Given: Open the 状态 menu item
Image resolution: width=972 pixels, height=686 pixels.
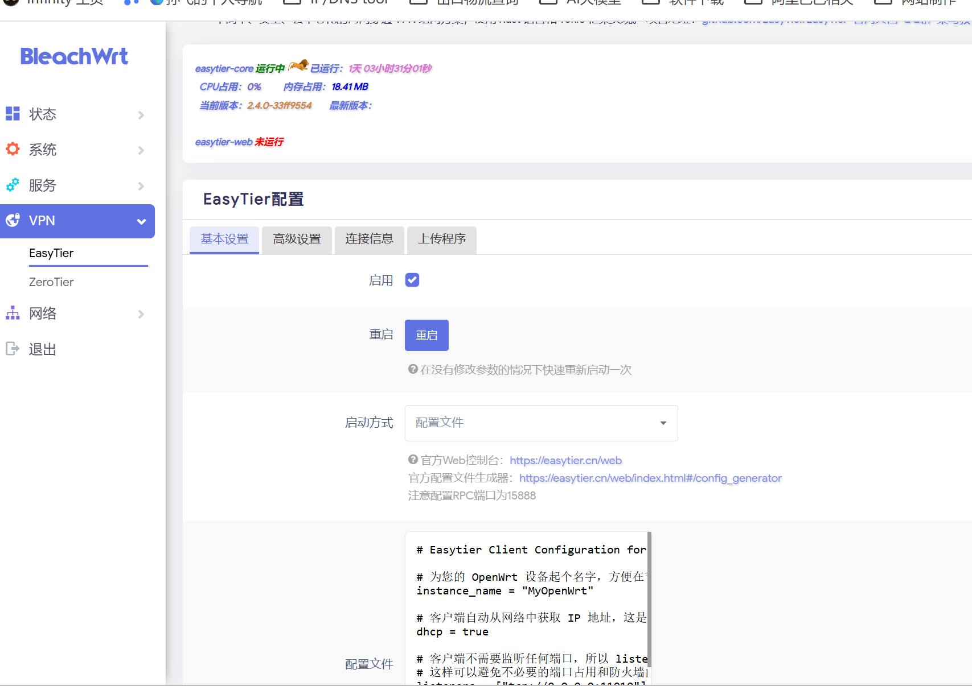Looking at the screenshot, I should point(77,114).
